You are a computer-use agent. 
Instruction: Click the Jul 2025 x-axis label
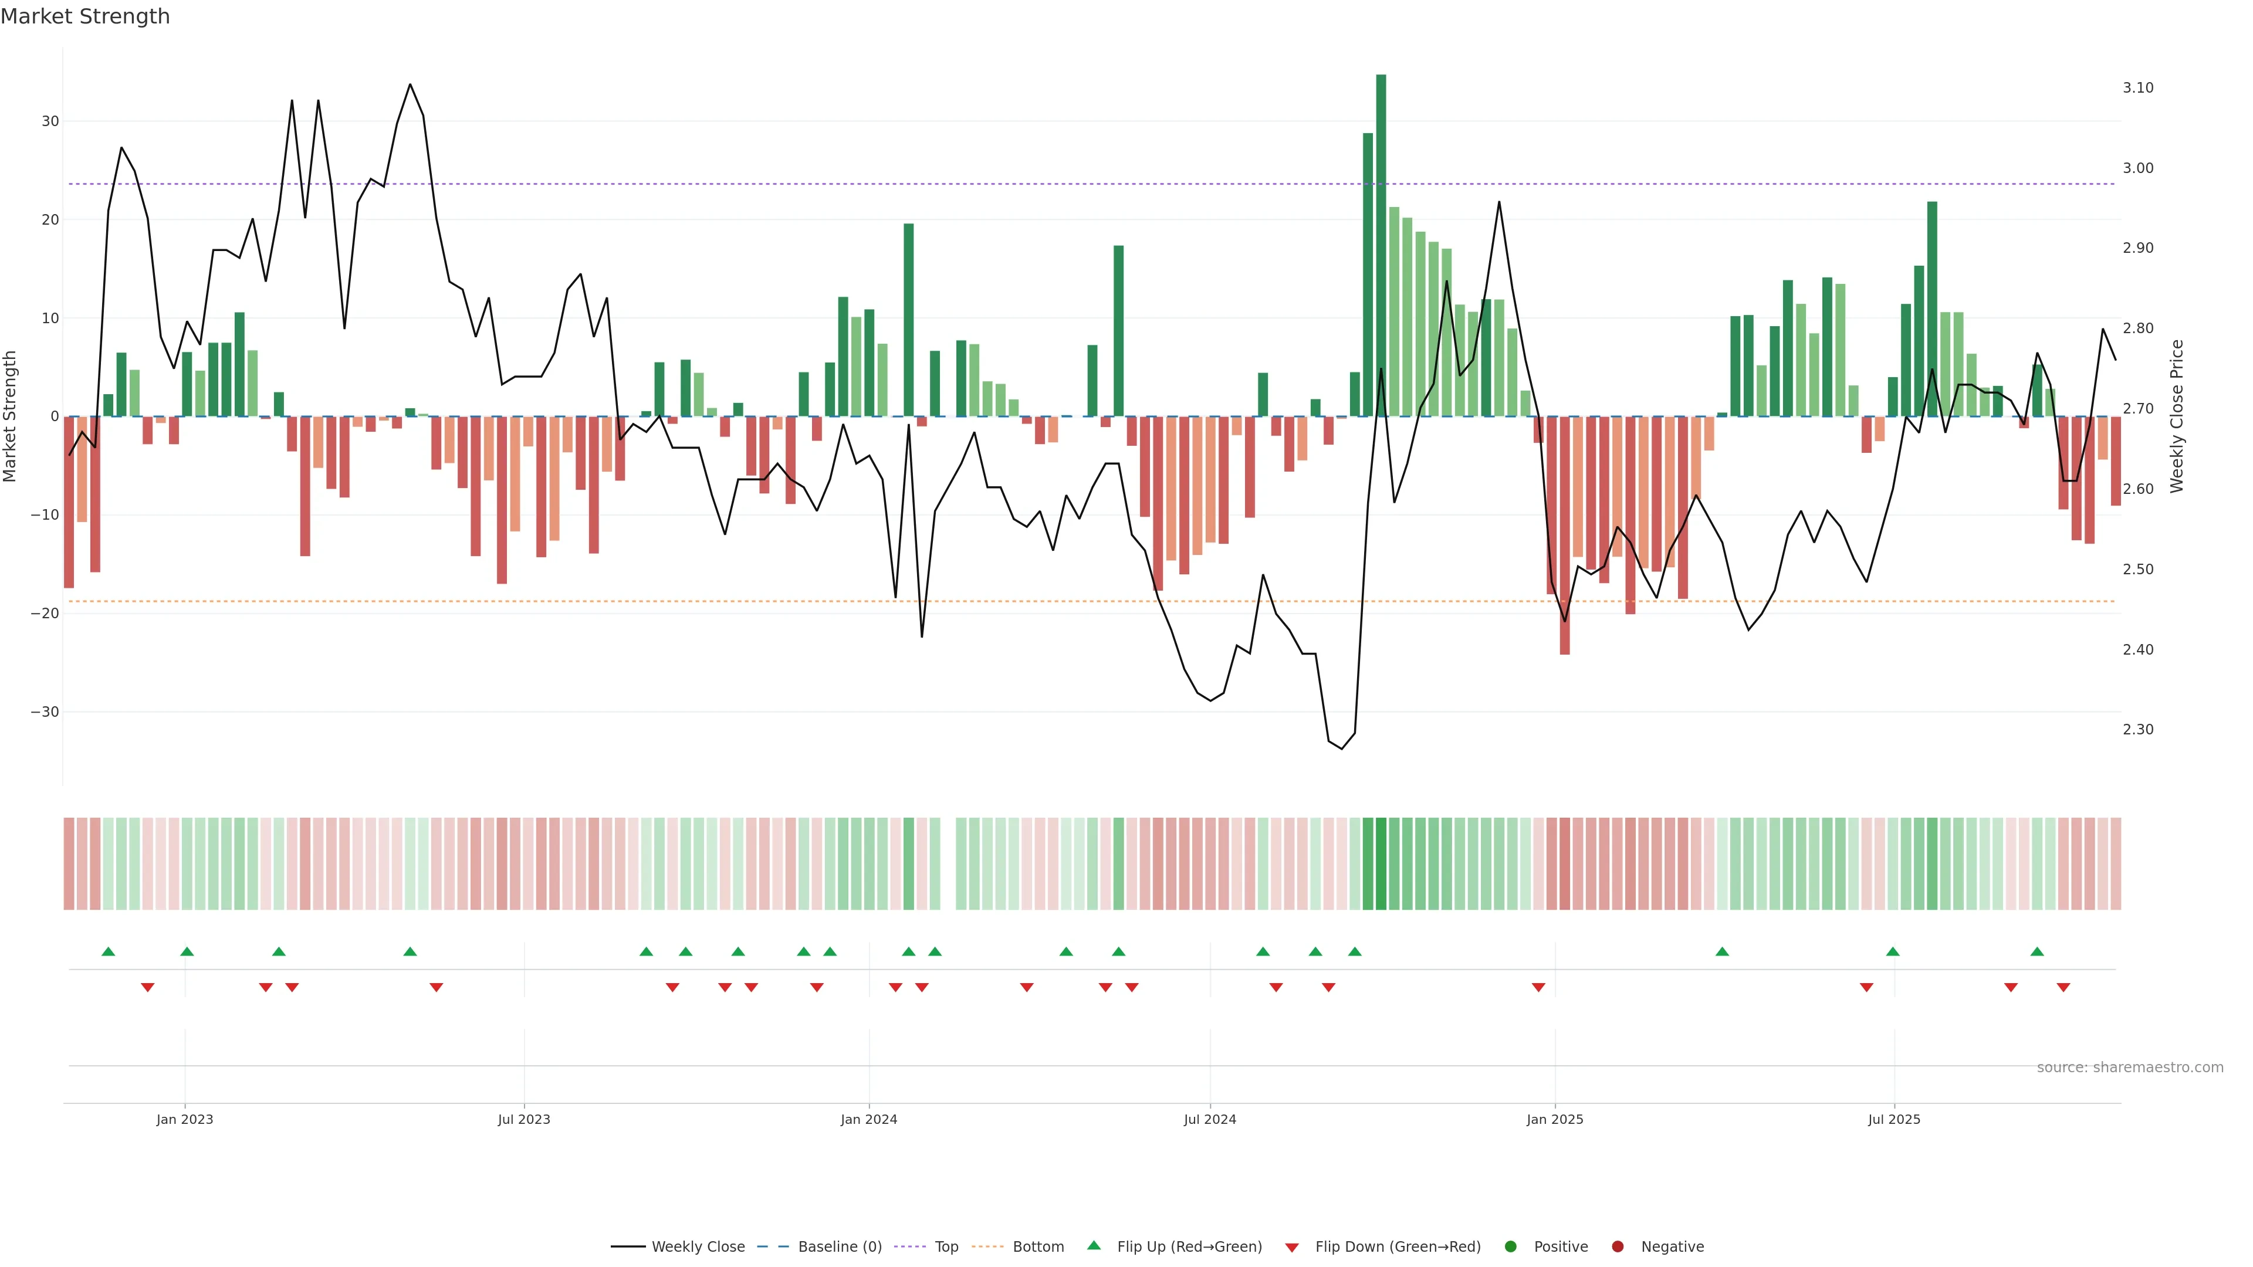1895,1119
